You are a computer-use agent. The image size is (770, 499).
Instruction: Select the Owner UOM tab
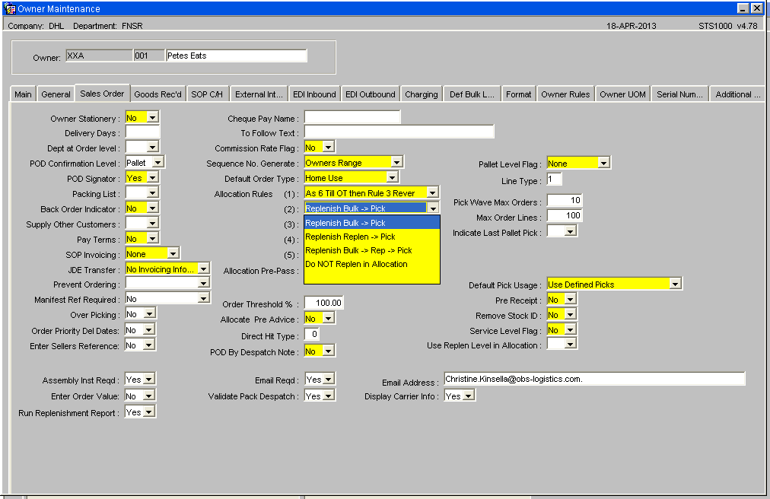coord(622,94)
